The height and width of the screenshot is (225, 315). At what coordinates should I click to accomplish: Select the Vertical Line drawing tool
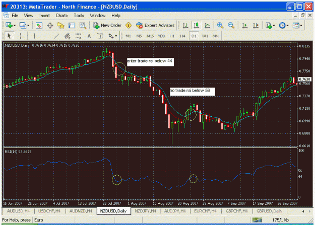click(x=34, y=36)
